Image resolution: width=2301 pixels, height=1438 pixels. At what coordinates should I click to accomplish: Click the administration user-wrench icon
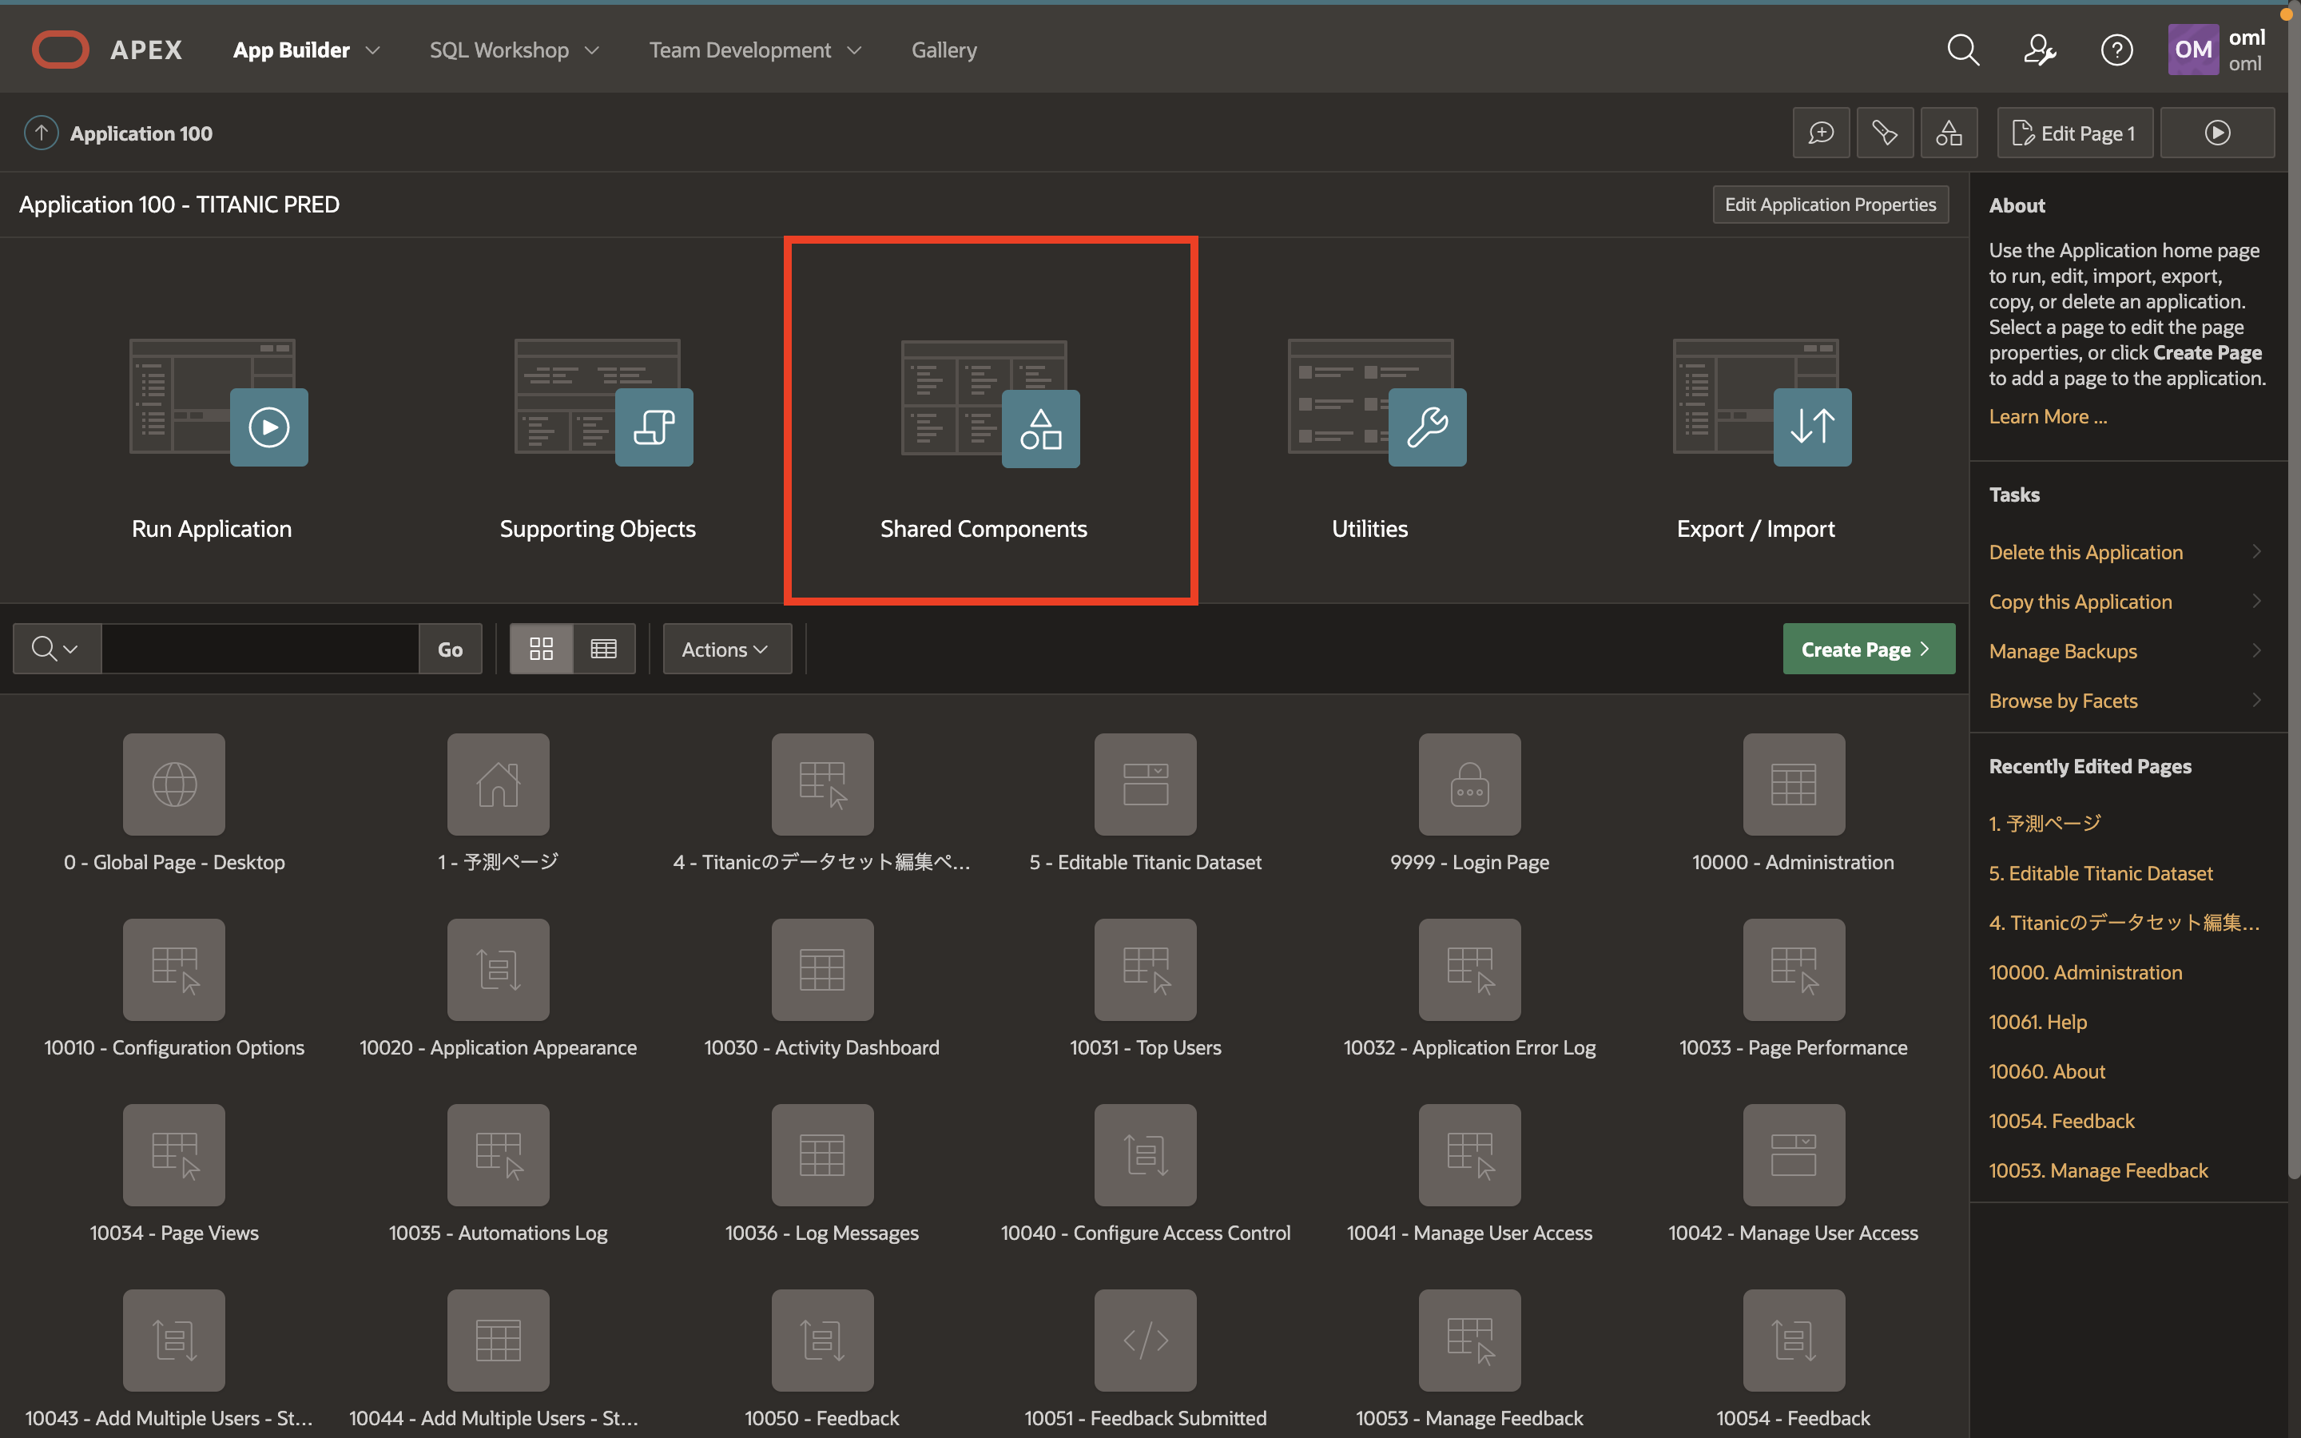point(2039,50)
